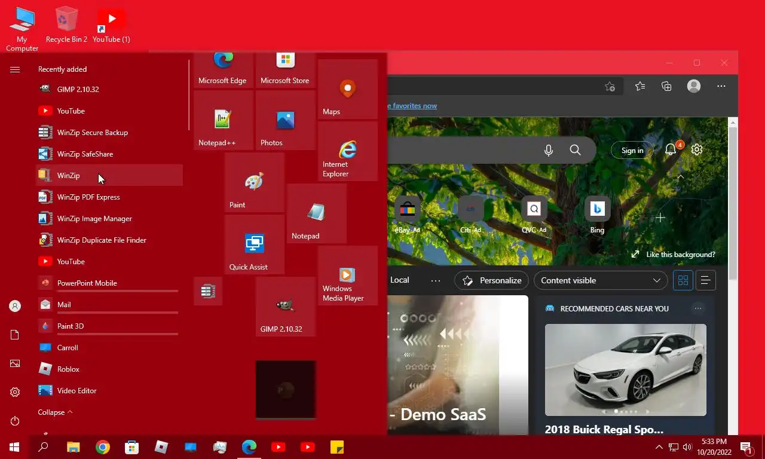Select the Local feed tab
Screen dimensions: 765x459
click(x=400, y=280)
